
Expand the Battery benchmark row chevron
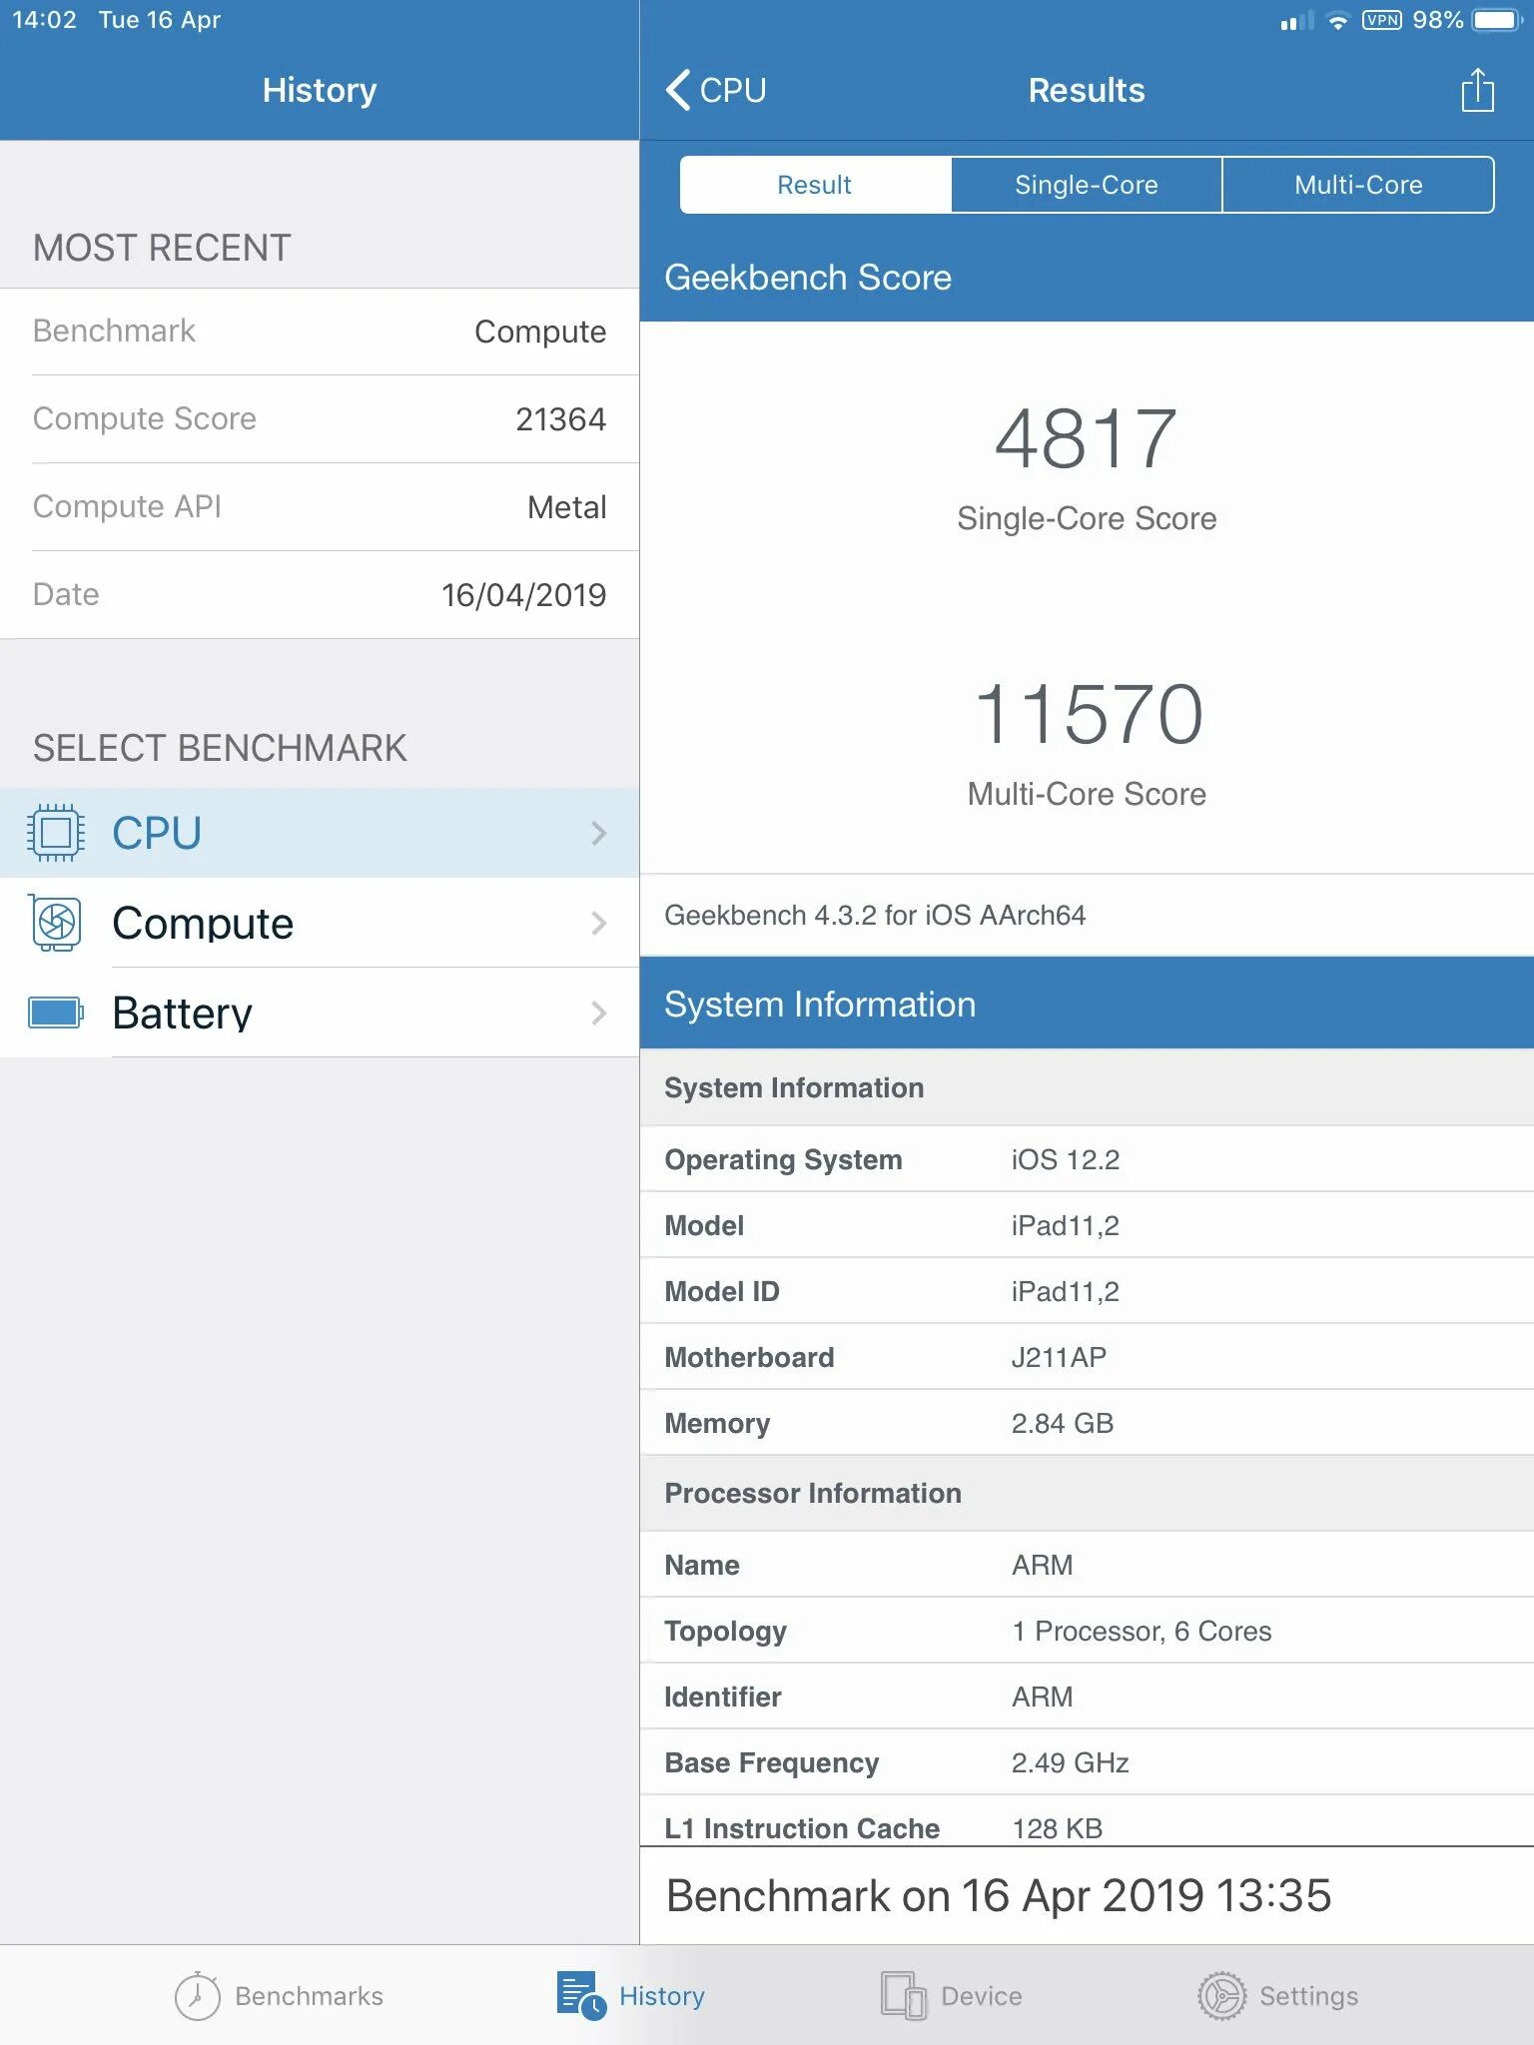(598, 1013)
